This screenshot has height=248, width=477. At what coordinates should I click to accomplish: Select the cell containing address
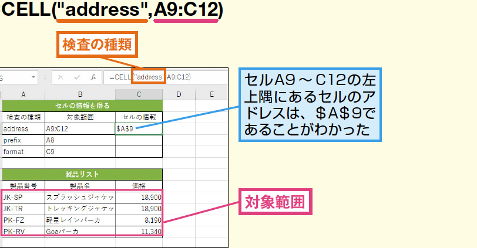(23, 129)
